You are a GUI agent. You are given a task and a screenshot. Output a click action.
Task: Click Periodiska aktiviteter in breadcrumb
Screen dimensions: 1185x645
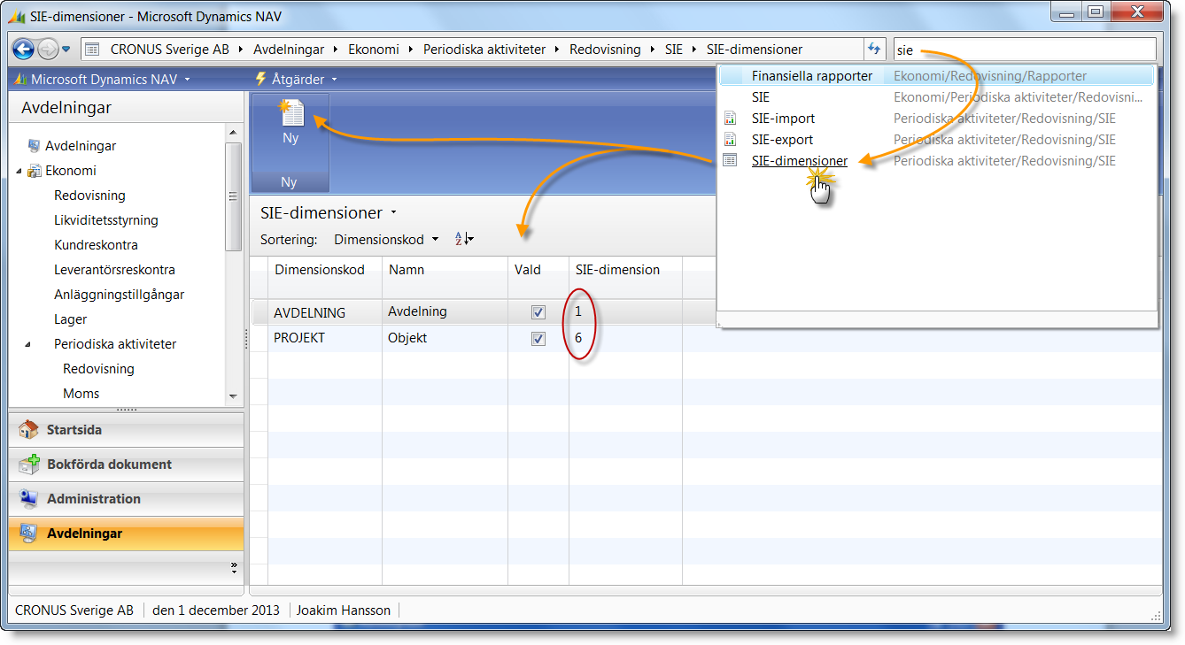point(484,50)
